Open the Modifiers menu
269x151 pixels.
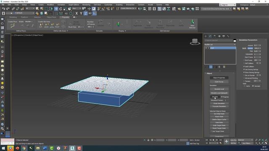tap(50, 5)
